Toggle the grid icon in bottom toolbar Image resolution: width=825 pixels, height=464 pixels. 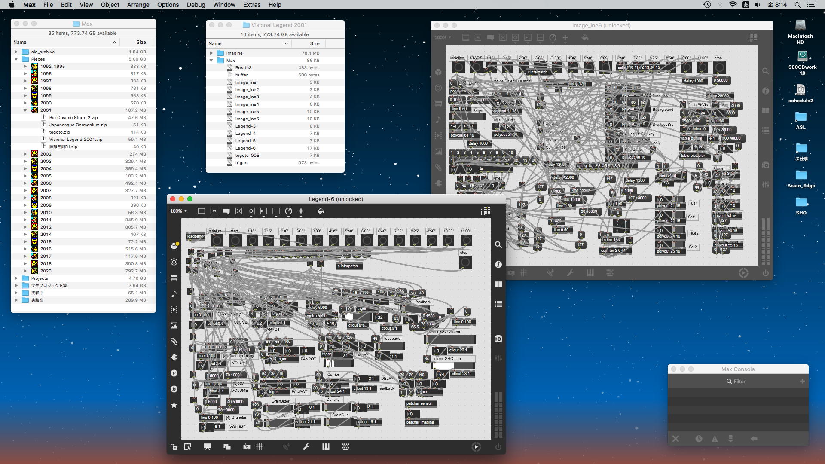[260, 447]
